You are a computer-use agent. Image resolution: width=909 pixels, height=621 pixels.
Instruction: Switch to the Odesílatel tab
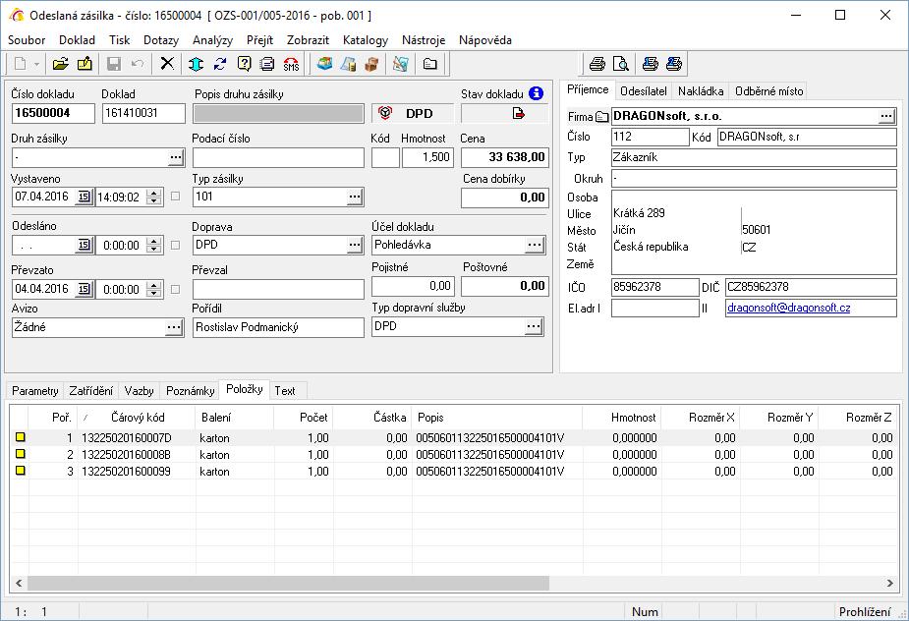point(644,91)
